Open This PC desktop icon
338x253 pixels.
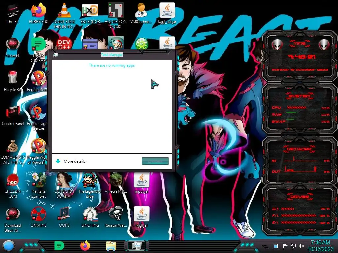(13, 14)
